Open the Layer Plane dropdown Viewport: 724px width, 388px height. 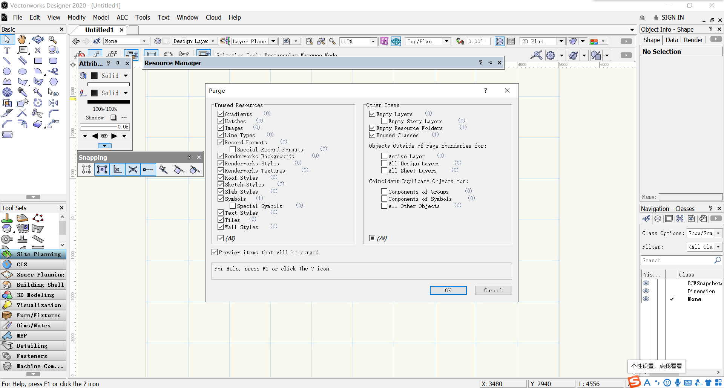tap(254, 41)
